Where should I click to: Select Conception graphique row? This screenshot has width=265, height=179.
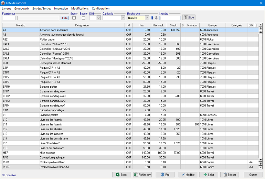click(130, 157)
